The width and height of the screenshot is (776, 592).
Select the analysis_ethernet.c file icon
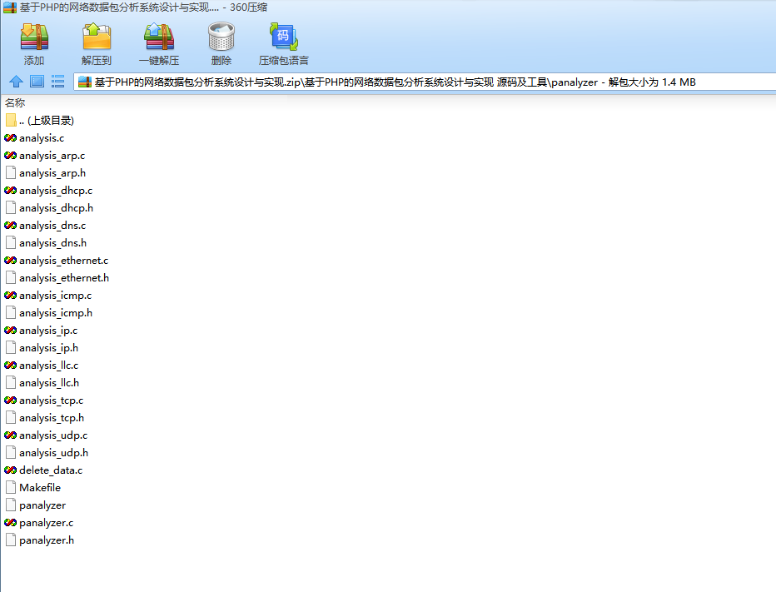click(x=10, y=261)
